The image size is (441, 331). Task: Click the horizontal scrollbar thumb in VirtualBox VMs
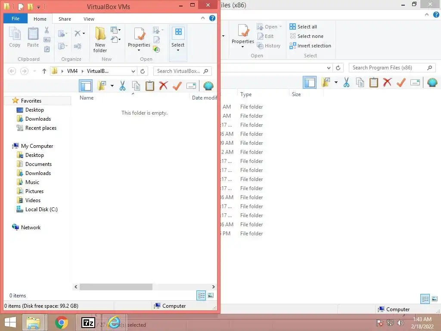click(116, 287)
